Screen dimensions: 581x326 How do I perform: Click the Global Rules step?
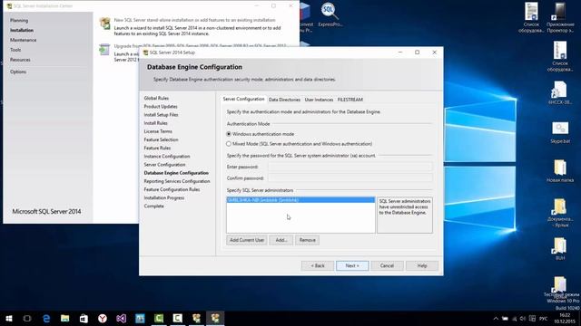156,98
